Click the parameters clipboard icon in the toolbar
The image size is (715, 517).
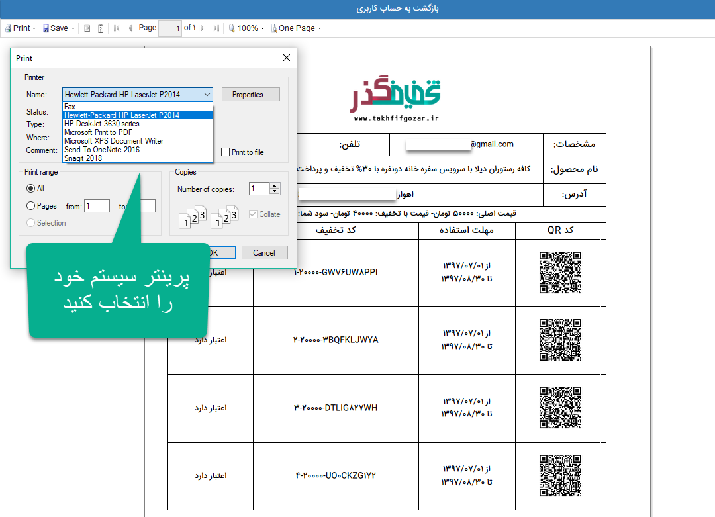(101, 28)
